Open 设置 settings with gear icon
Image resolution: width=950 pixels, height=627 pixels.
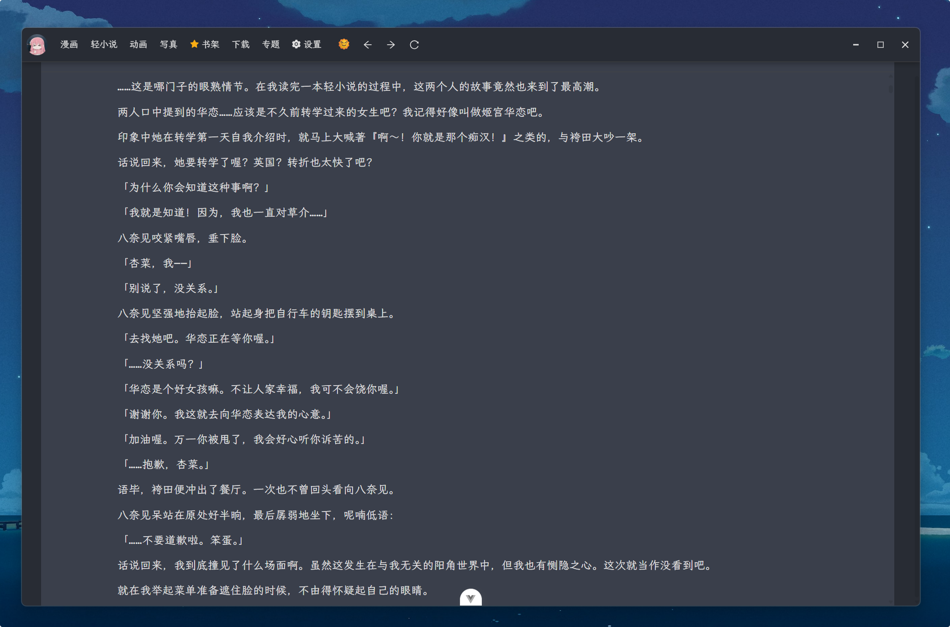(306, 45)
